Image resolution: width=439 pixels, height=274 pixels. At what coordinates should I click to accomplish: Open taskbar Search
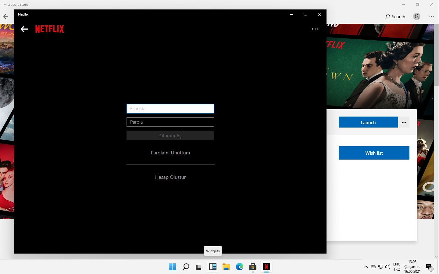(x=186, y=267)
